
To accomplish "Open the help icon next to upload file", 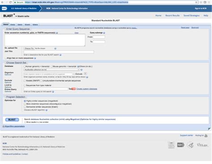I will [x=55, y=49].
